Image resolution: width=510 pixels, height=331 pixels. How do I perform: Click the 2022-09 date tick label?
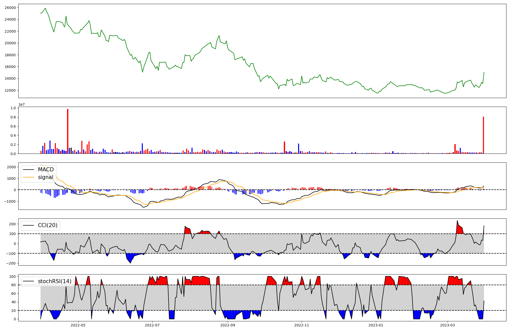click(x=228, y=325)
